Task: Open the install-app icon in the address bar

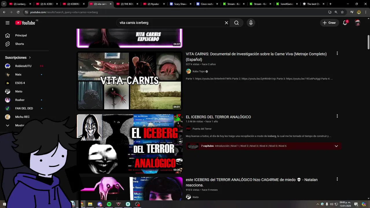Action: [x=330, y=12]
